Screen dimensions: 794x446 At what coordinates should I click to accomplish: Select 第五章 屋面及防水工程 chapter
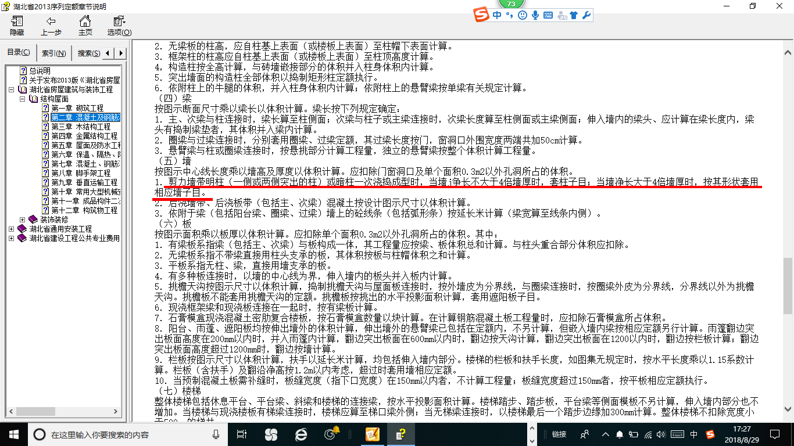click(85, 145)
